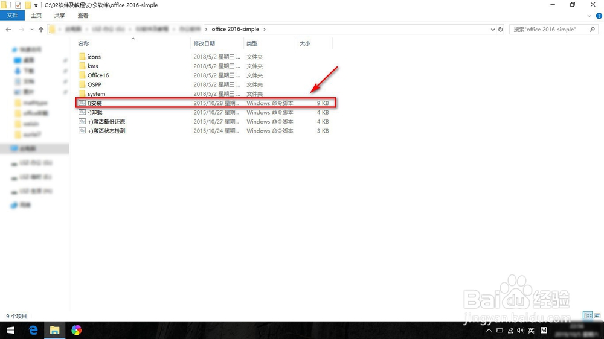The width and height of the screenshot is (604, 339).
Task: Switch to large icons view layout
Action: tap(597, 315)
